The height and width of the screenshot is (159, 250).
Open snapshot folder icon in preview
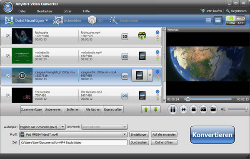213,109
